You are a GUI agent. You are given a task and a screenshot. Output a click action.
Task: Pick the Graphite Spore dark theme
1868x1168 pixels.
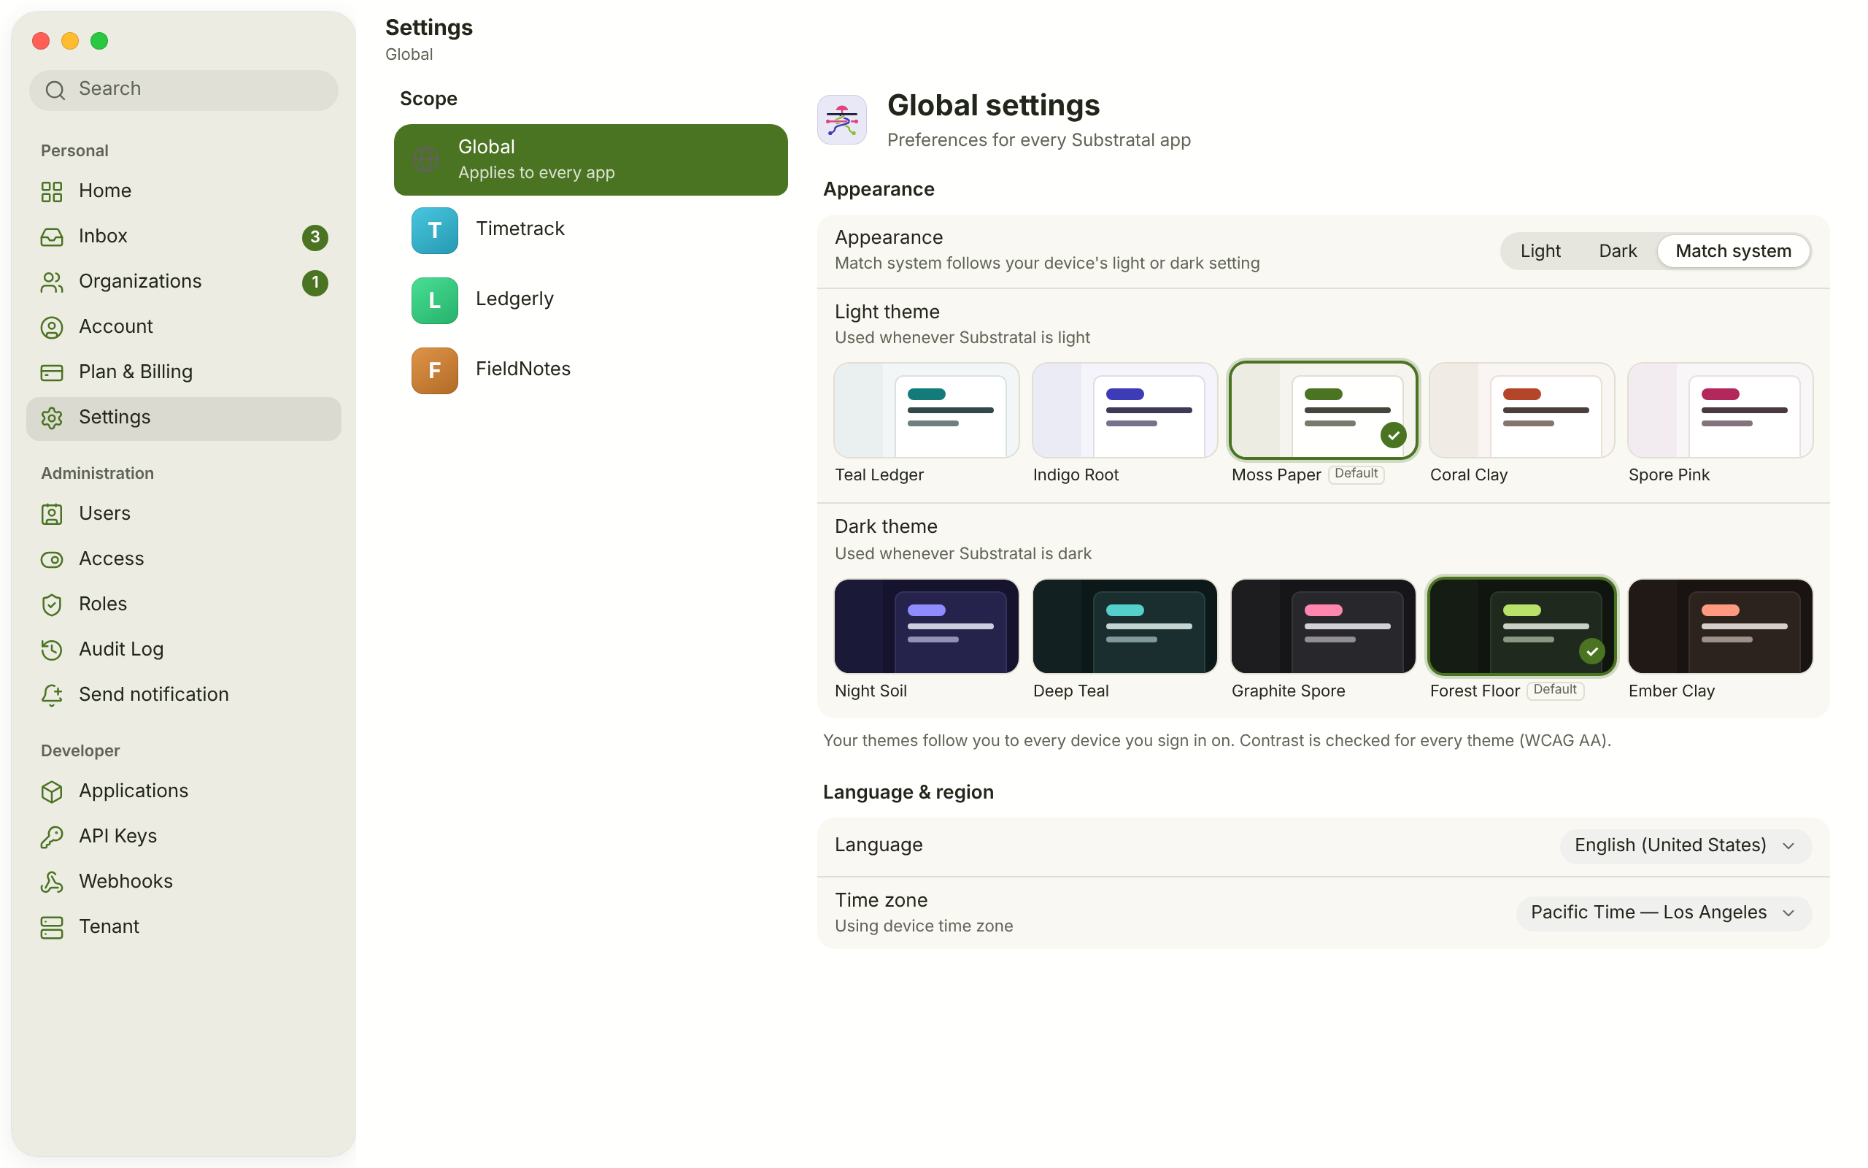pyautogui.click(x=1323, y=626)
